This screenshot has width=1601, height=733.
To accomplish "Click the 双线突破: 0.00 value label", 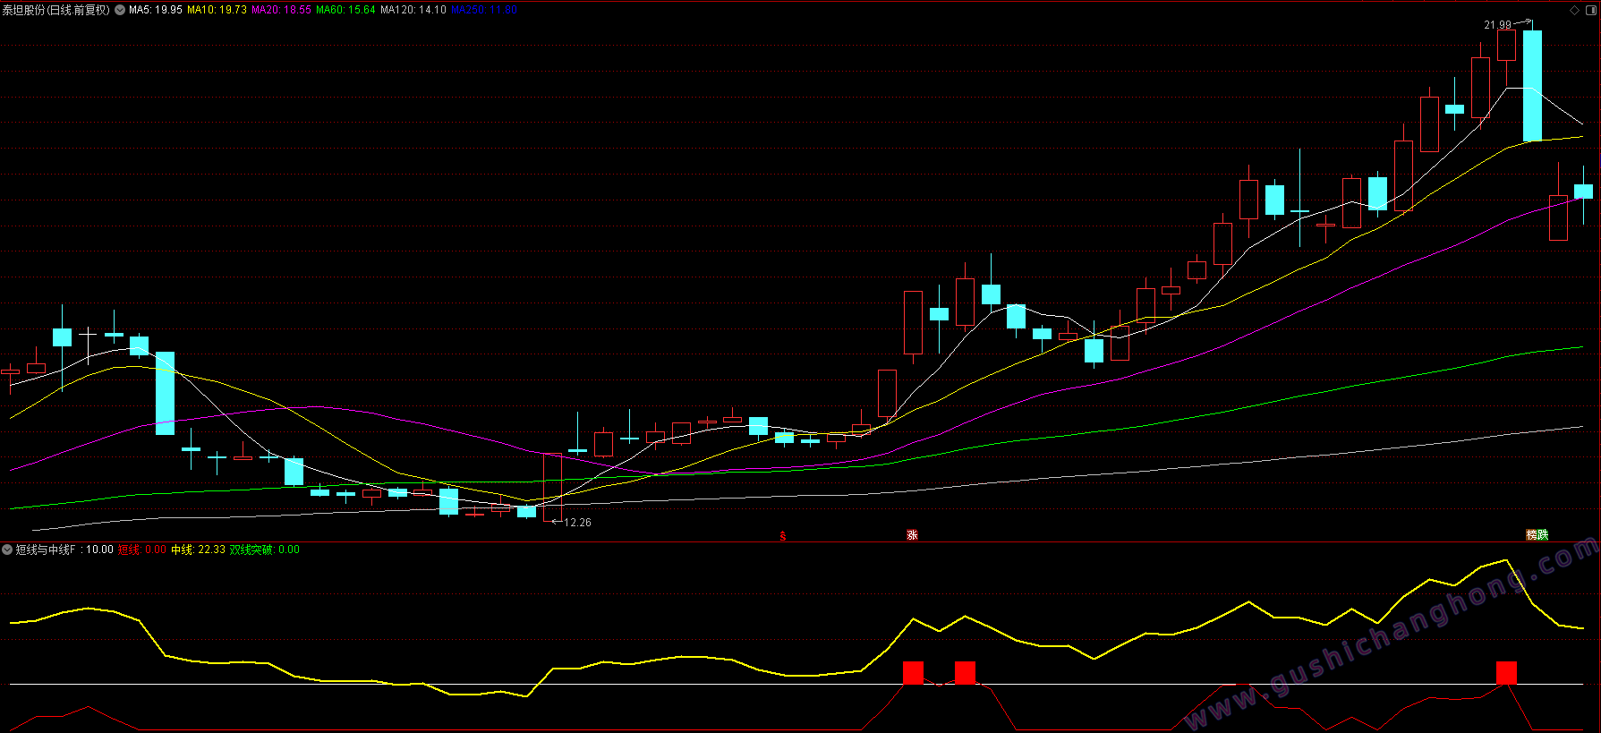I will tap(265, 550).
